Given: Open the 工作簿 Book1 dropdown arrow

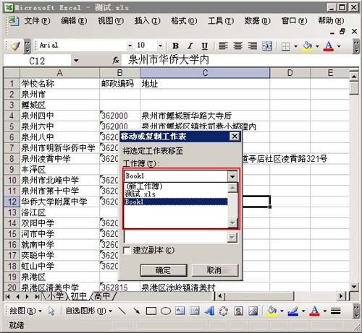Looking at the screenshot, I should pos(232,176).
